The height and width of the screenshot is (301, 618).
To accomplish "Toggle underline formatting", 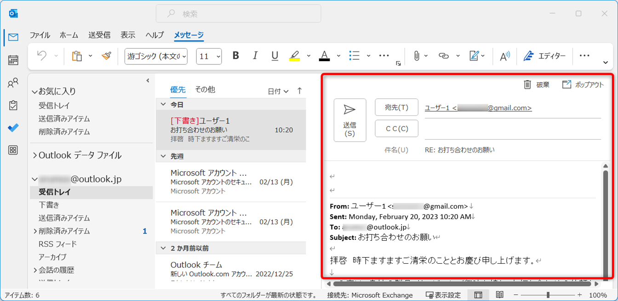I will click(x=275, y=56).
